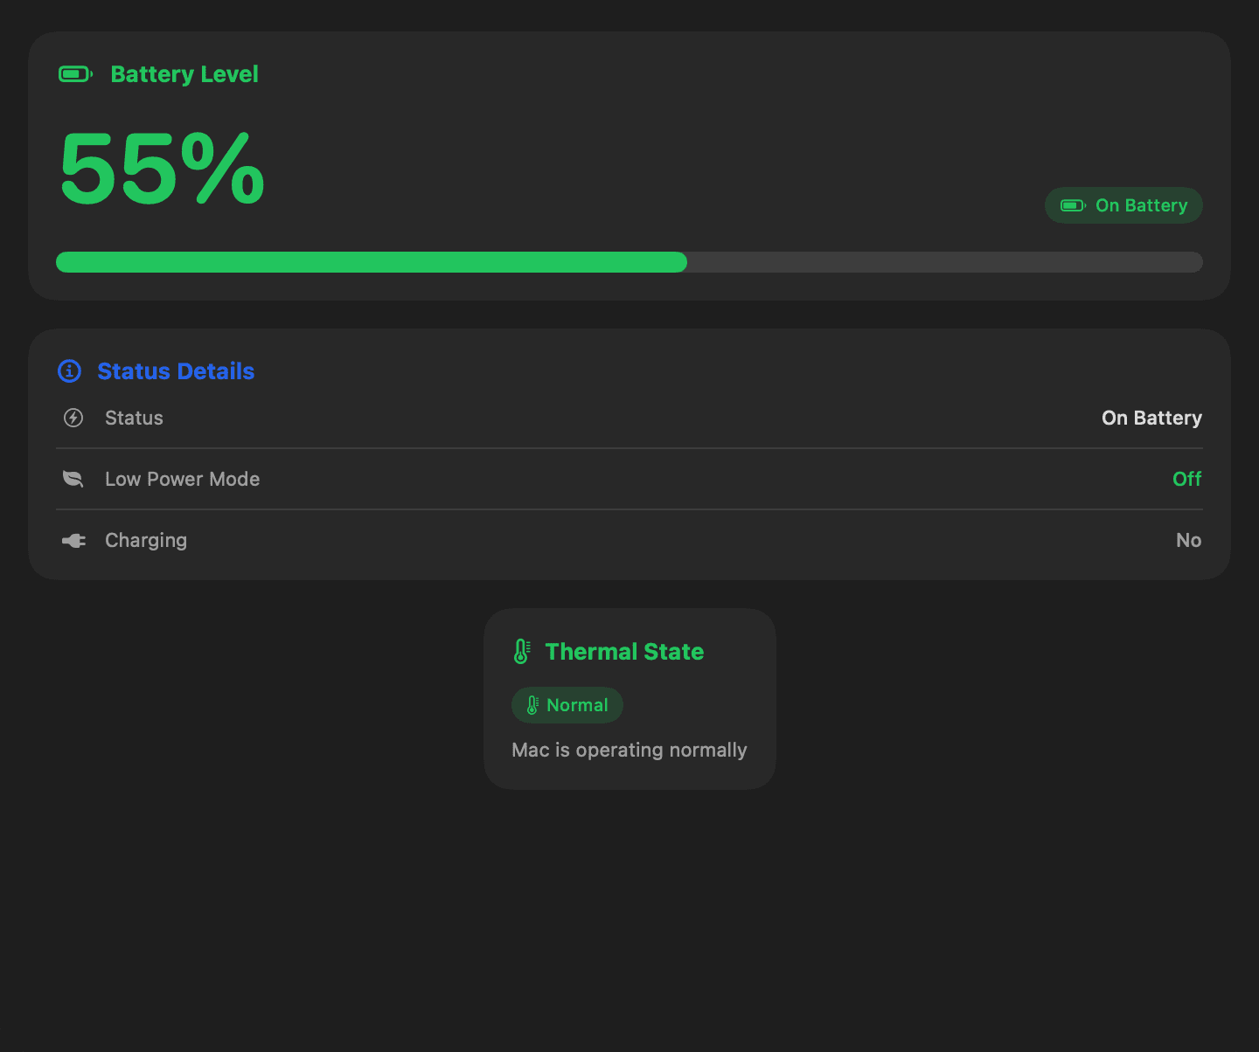
Task: Click the Mac is operating normally text
Action: click(629, 751)
